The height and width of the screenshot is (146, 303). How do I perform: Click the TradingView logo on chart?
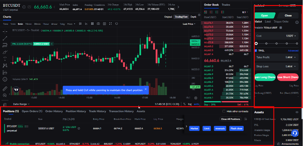(x=16, y=90)
